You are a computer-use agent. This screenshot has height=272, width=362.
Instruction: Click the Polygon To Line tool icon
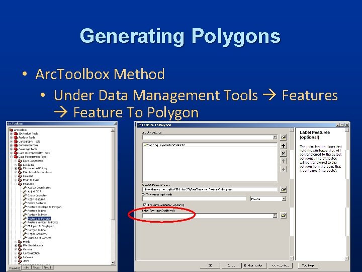(x=25, y=230)
